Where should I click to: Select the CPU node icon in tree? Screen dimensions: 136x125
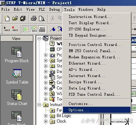pyautogui.click(x=52, y=49)
